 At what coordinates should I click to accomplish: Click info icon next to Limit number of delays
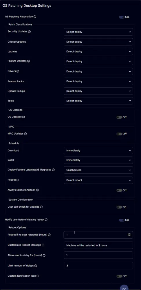[x=36, y=266]
